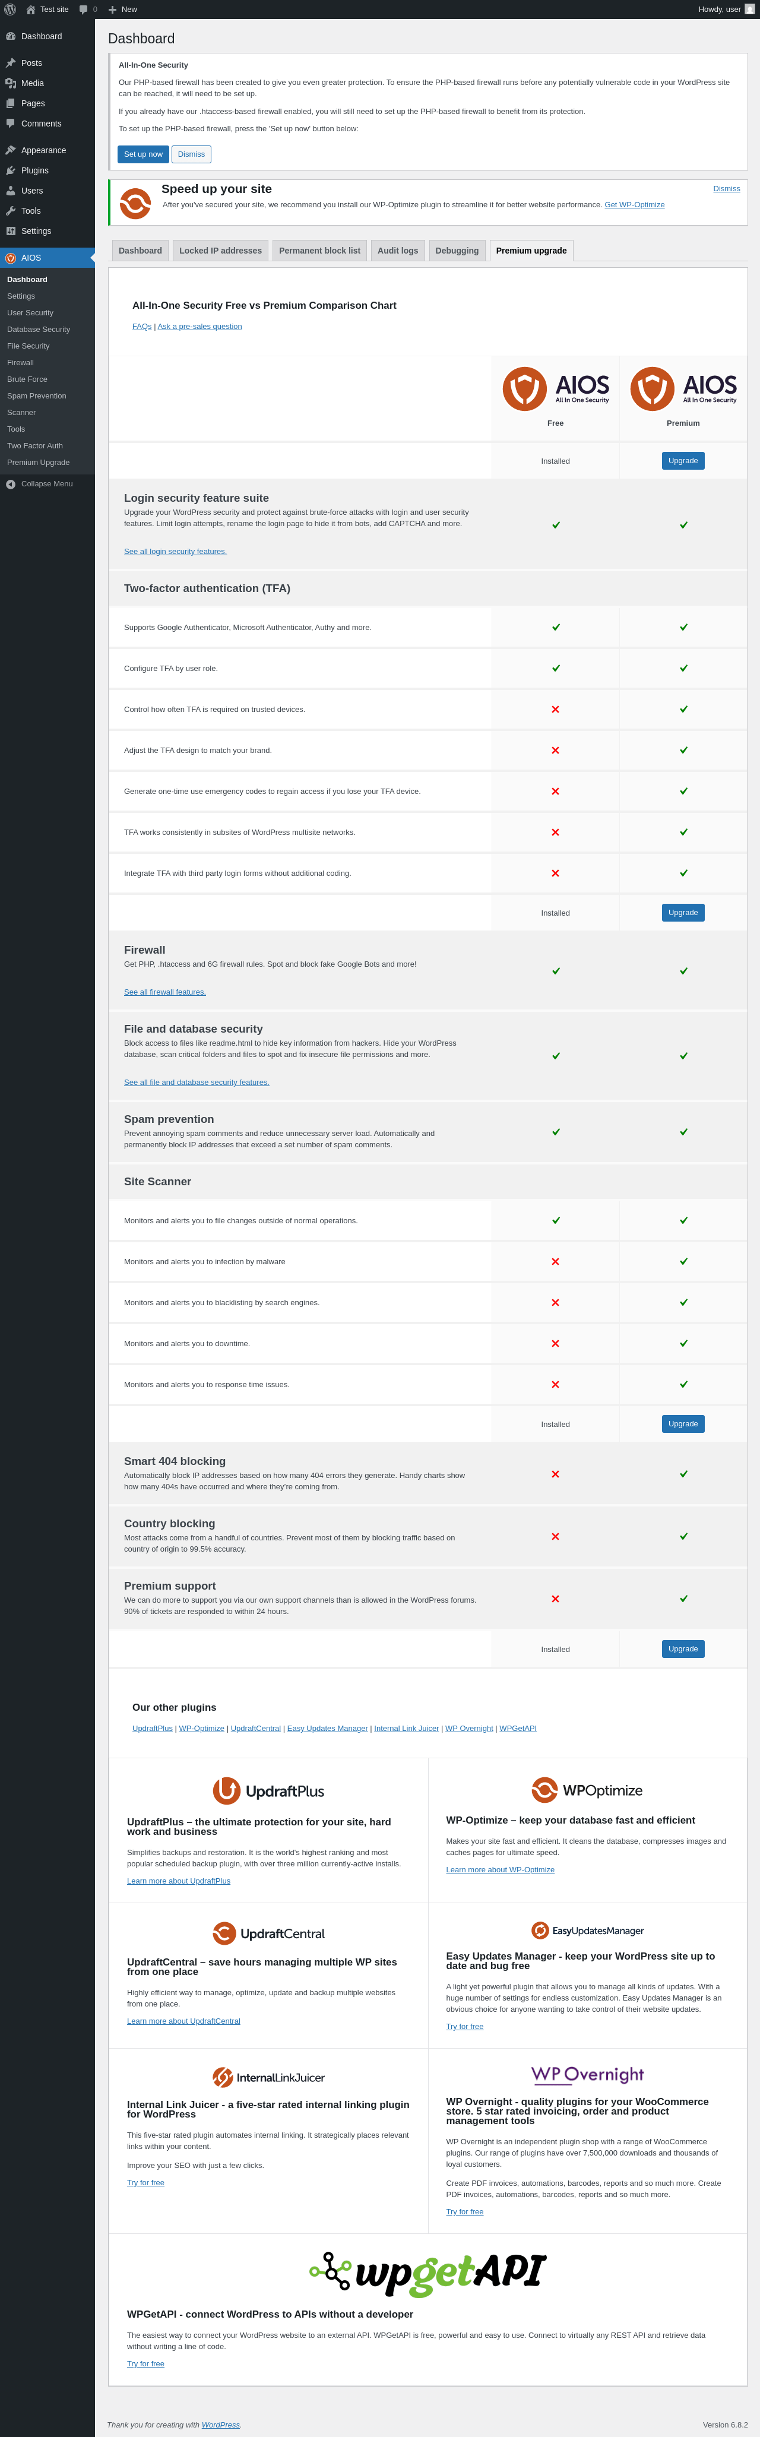The image size is (760, 2437).
Task: Open the FAQs link
Action: click(142, 327)
